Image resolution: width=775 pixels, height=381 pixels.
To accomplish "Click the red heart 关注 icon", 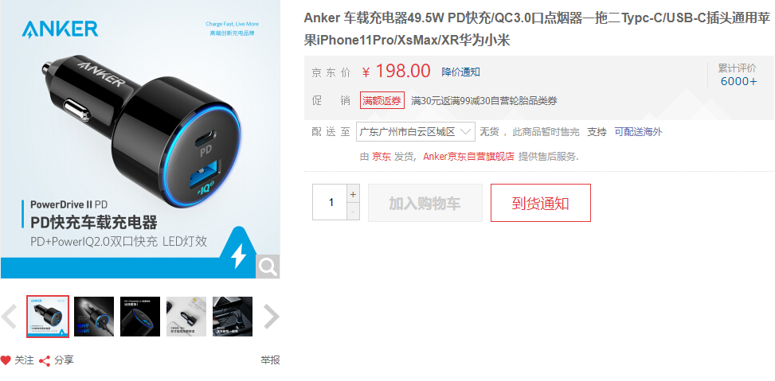I will [6, 360].
